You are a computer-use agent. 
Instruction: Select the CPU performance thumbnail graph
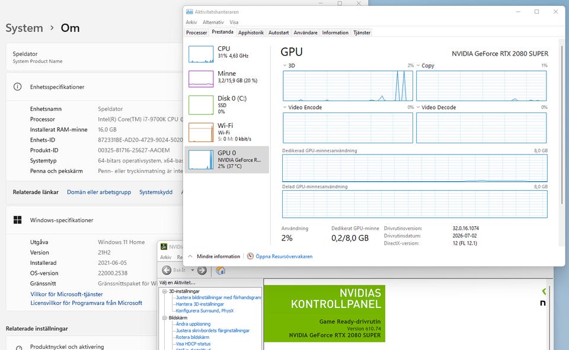201,54
